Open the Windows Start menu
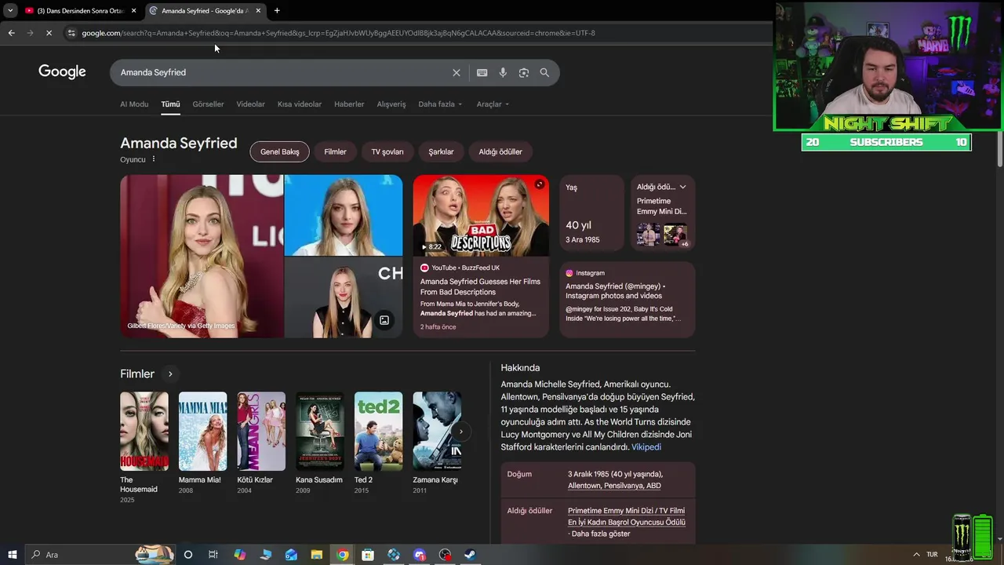 click(12, 555)
